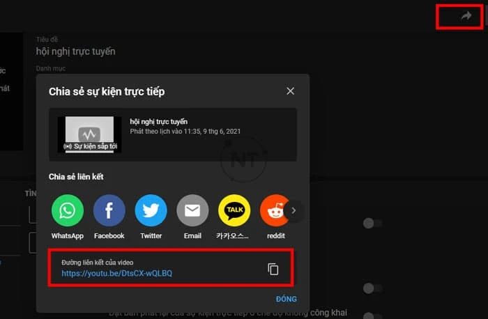The height and width of the screenshot is (319, 488).
Task: Select the 'hội nghị trực tuyến' title in the dialog
Action: (x=159, y=122)
